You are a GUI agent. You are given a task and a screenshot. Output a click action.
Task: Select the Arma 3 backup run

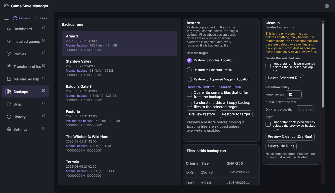pos(120,43)
